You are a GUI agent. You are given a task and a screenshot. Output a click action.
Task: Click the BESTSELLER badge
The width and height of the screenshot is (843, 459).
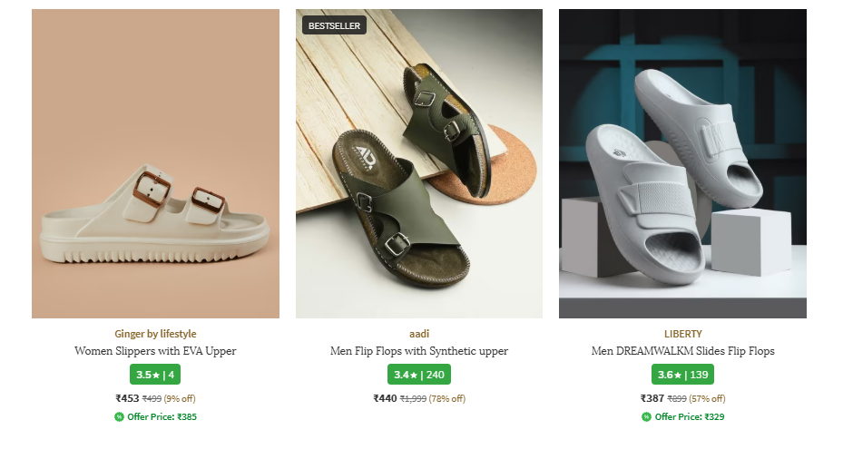[334, 25]
